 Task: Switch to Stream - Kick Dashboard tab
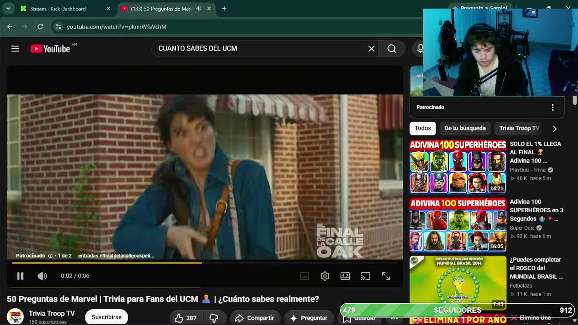pyautogui.click(x=58, y=9)
